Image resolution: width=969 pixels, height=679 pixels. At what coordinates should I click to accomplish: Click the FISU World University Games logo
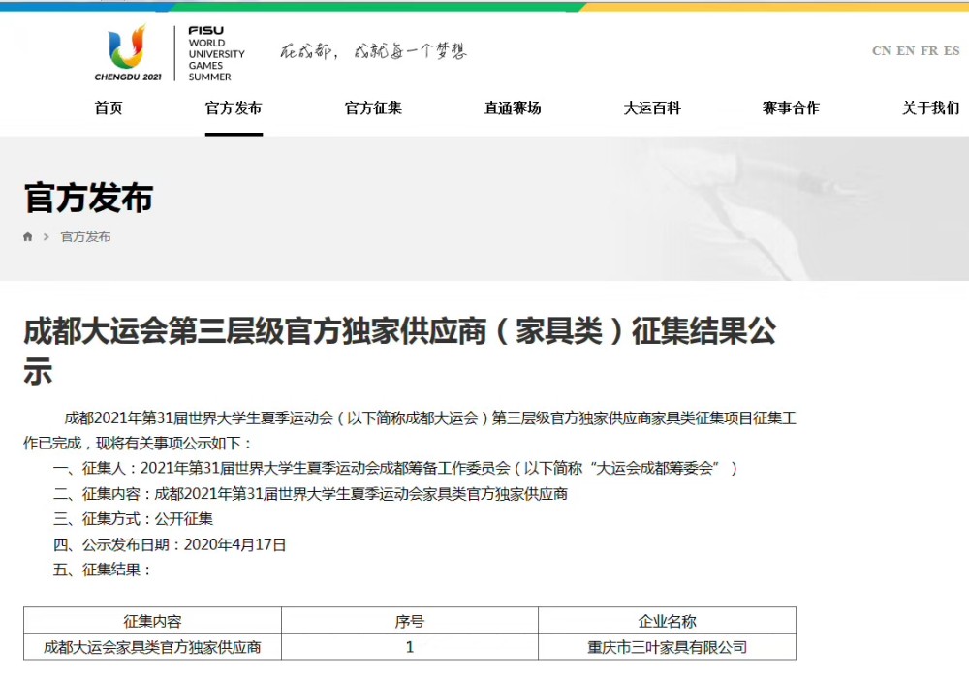[215, 53]
